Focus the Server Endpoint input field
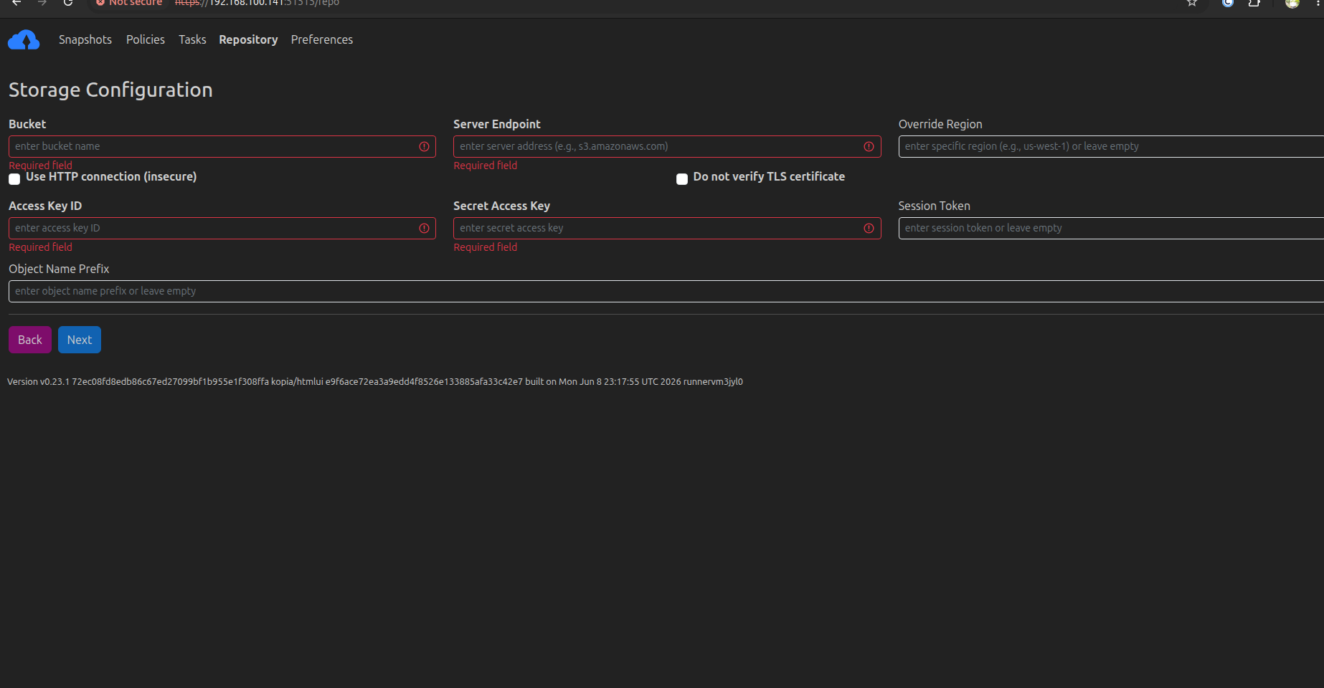The height and width of the screenshot is (688, 1324). coord(667,146)
